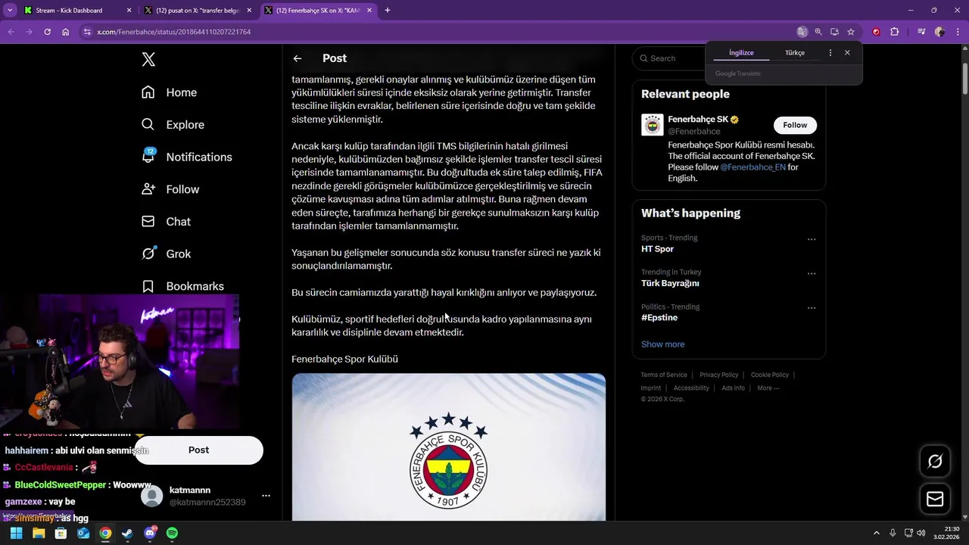Open the Fenerbahçe SK profile avatar
969x545 pixels.
click(652, 125)
